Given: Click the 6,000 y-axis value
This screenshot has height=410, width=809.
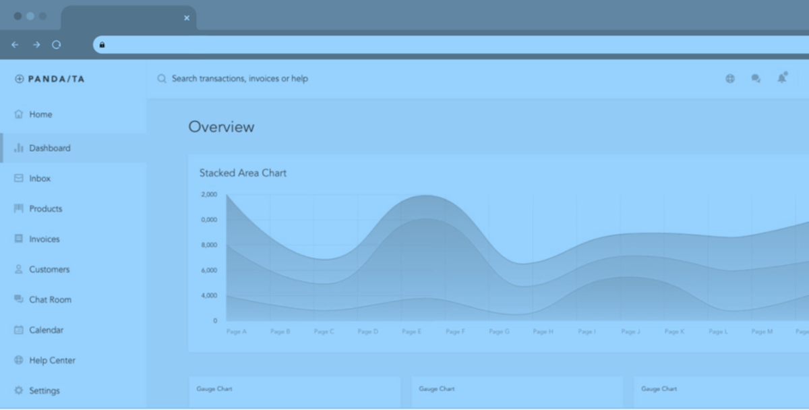Looking at the screenshot, I should (x=209, y=270).
